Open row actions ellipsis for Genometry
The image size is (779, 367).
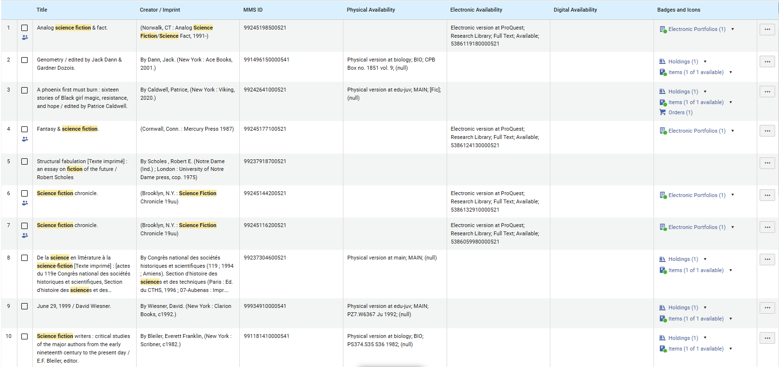coord(767,61)
